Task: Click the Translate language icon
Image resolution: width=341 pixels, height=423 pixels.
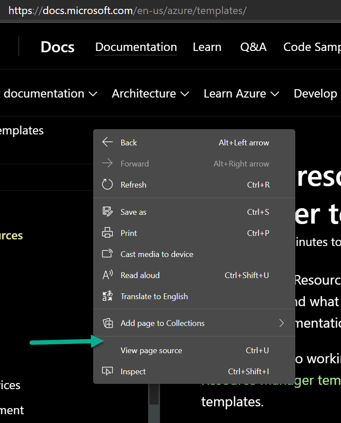Action: (107, 296)
